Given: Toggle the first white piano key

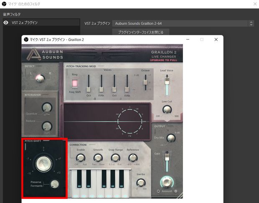Looking at the screenshot, I should coord(76,193).
